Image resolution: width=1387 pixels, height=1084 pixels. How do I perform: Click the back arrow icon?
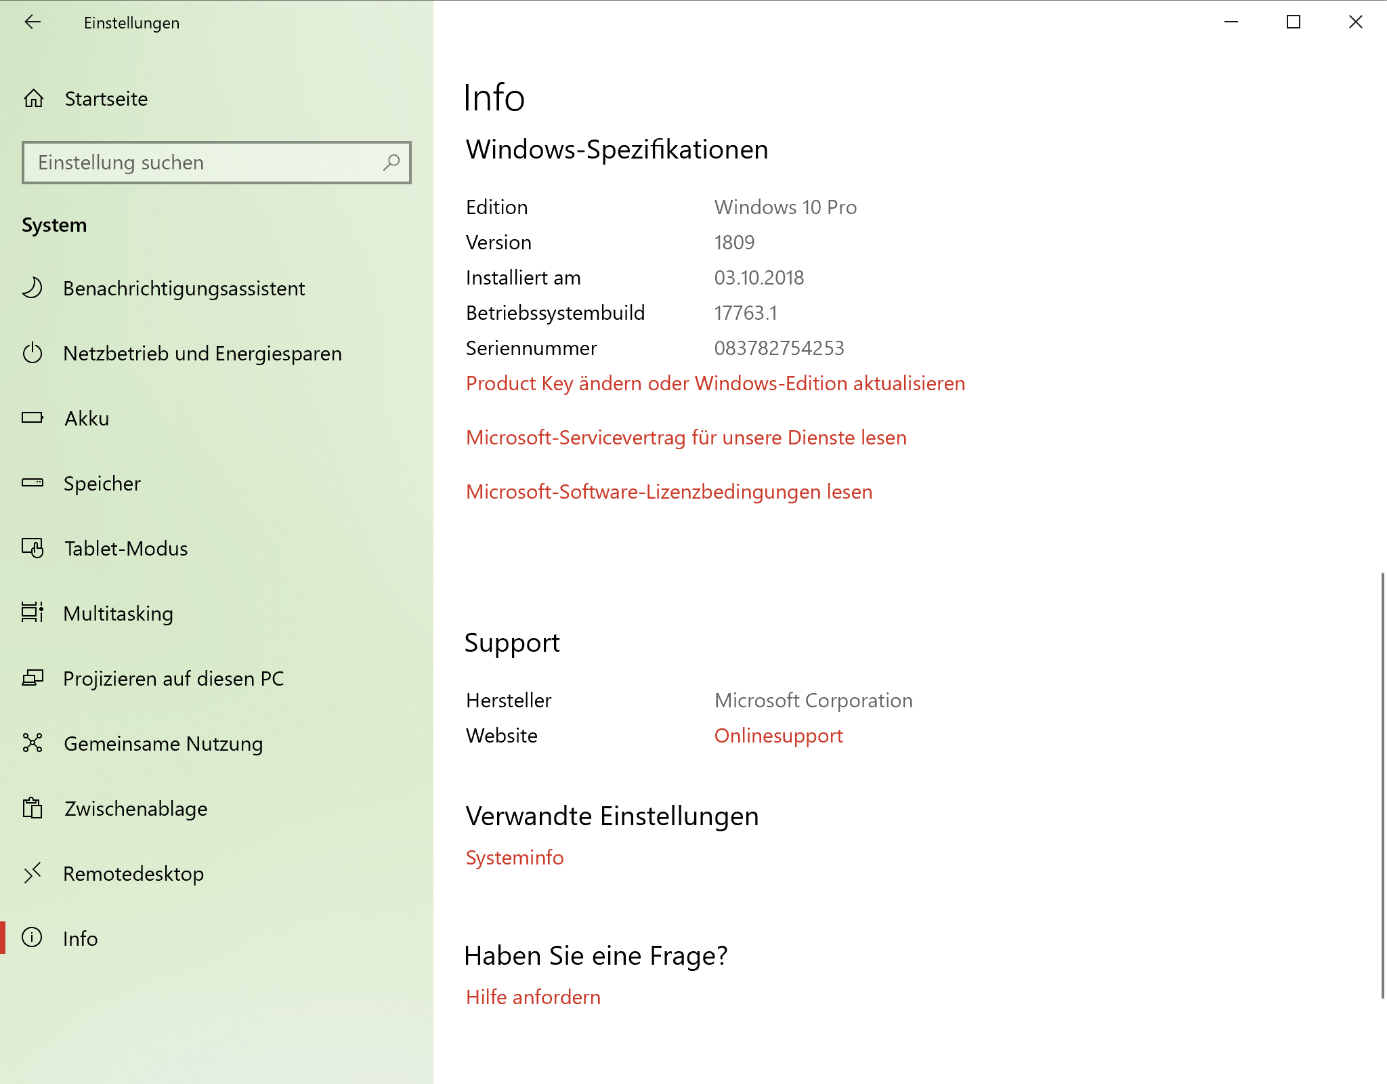(33, 22)
